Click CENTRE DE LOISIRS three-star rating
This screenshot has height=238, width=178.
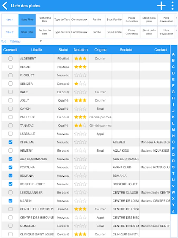click(x=80, y=209)
